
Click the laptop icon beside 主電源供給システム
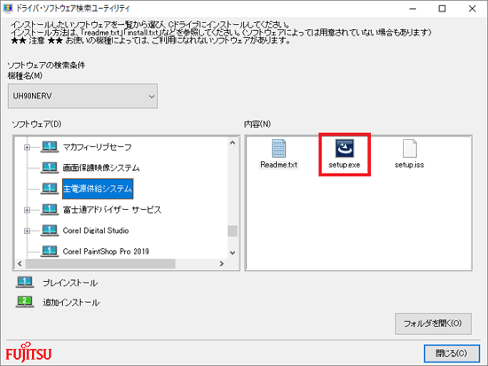tap(50, 189)
